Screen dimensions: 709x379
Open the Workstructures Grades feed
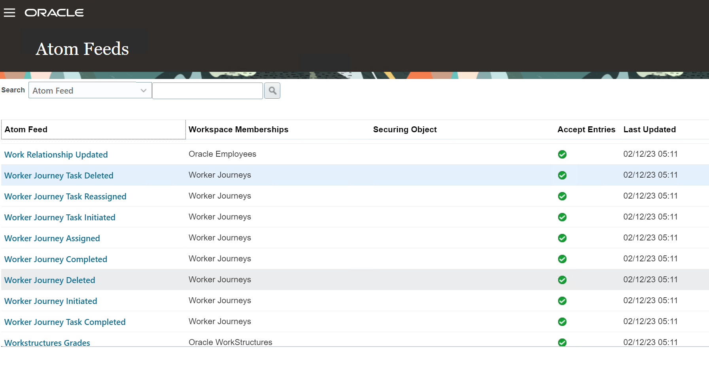pos(47,342)
